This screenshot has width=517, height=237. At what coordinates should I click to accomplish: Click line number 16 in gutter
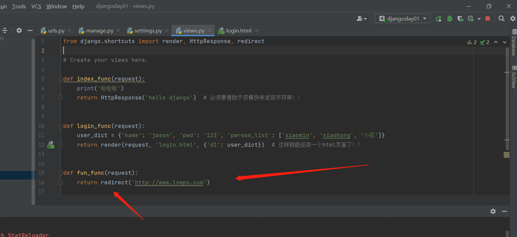(41, 182)
